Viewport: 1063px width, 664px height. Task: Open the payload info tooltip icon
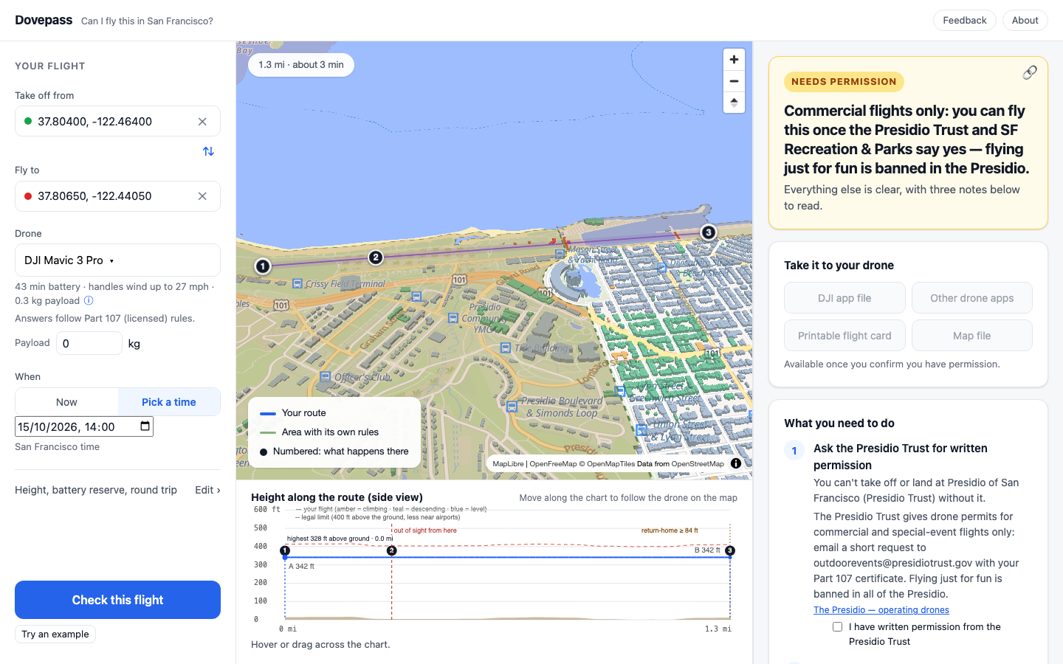89,300
